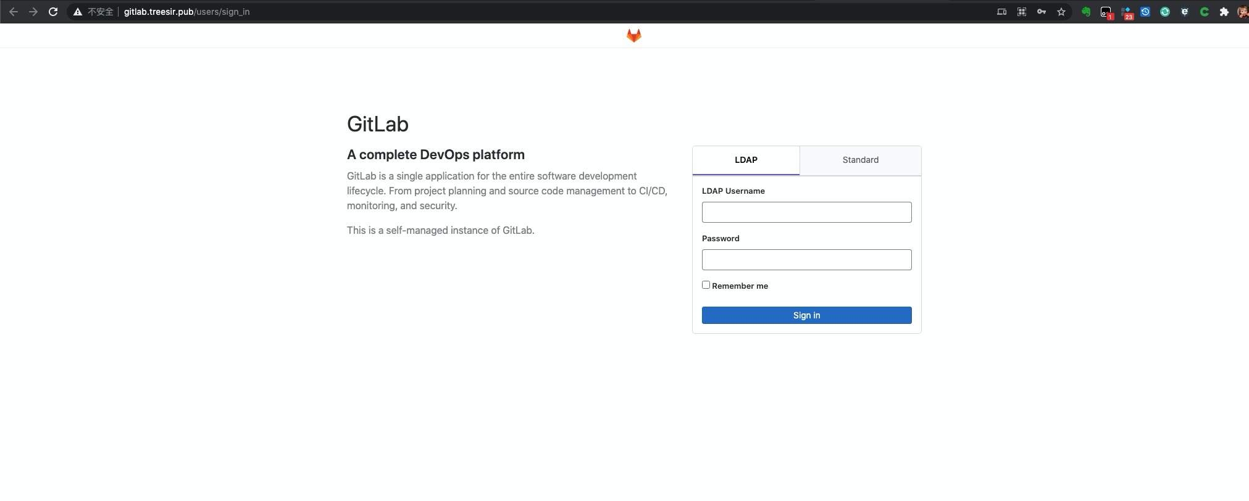
Task: Open the e-shaped extension icon
Action: (x=1185, y=12)
